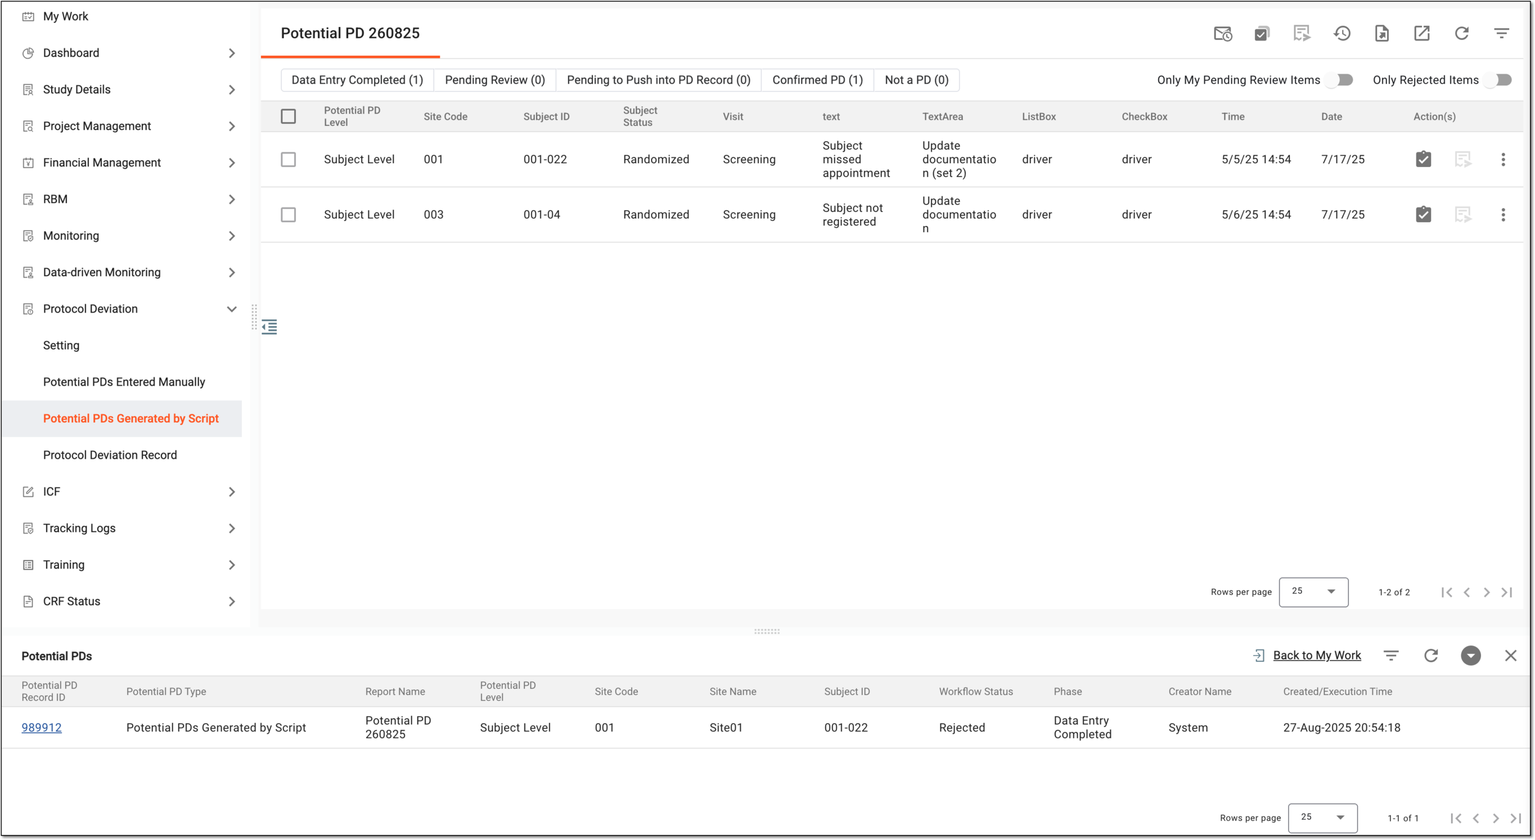Refresh the Potential PDs bottom panel

pyautogui.click(x=1431, y=656)
